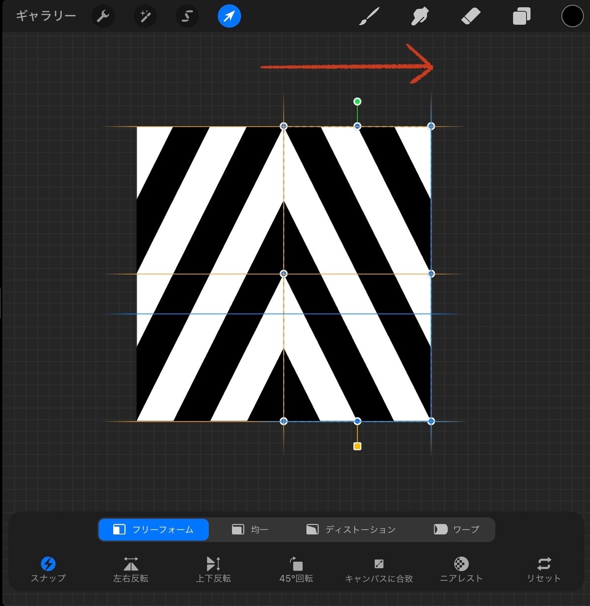Switch to ワープ warp mode
590x606 pixels.
[456, 529]
